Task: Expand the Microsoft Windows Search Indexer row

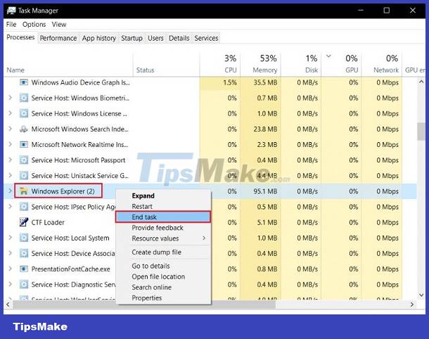Action: click(x=10, y=129)
